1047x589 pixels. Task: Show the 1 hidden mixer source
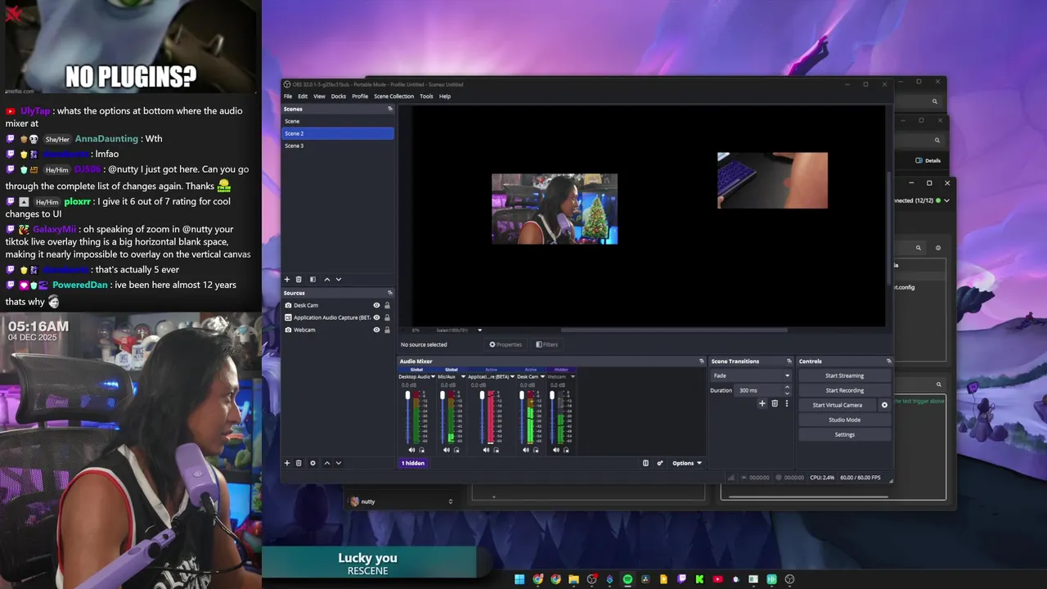tap(413, 463)
